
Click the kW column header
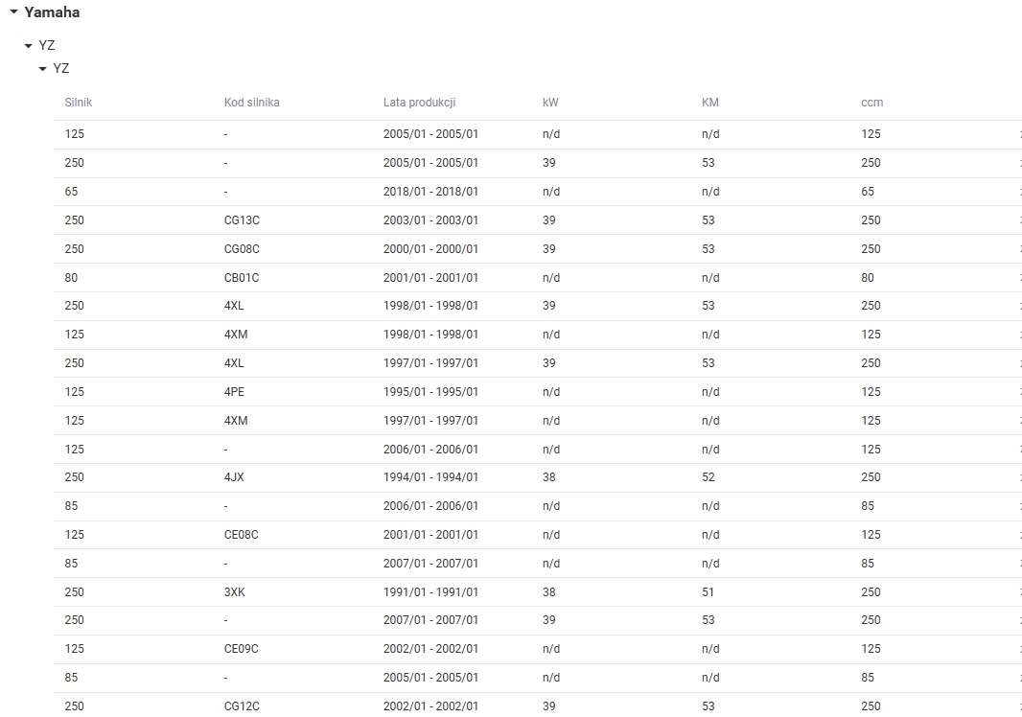coord(550,103)
